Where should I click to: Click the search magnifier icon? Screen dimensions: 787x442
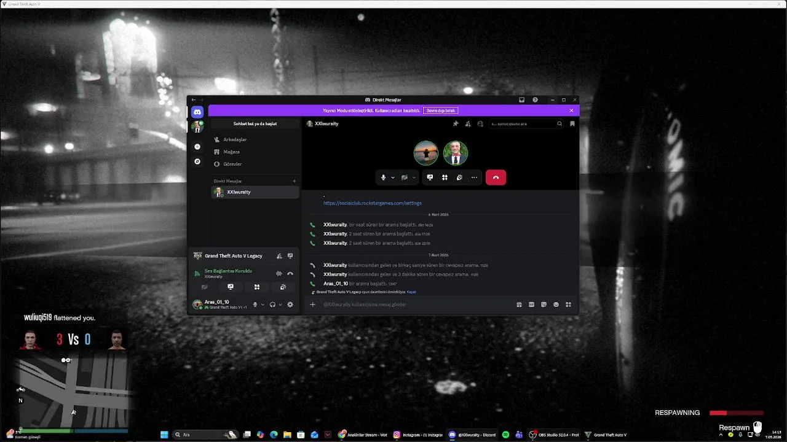click(x=560, y=124)
